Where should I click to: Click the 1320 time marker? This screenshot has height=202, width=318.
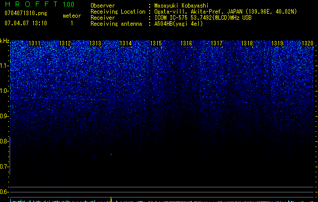click(x=308, y=43)
